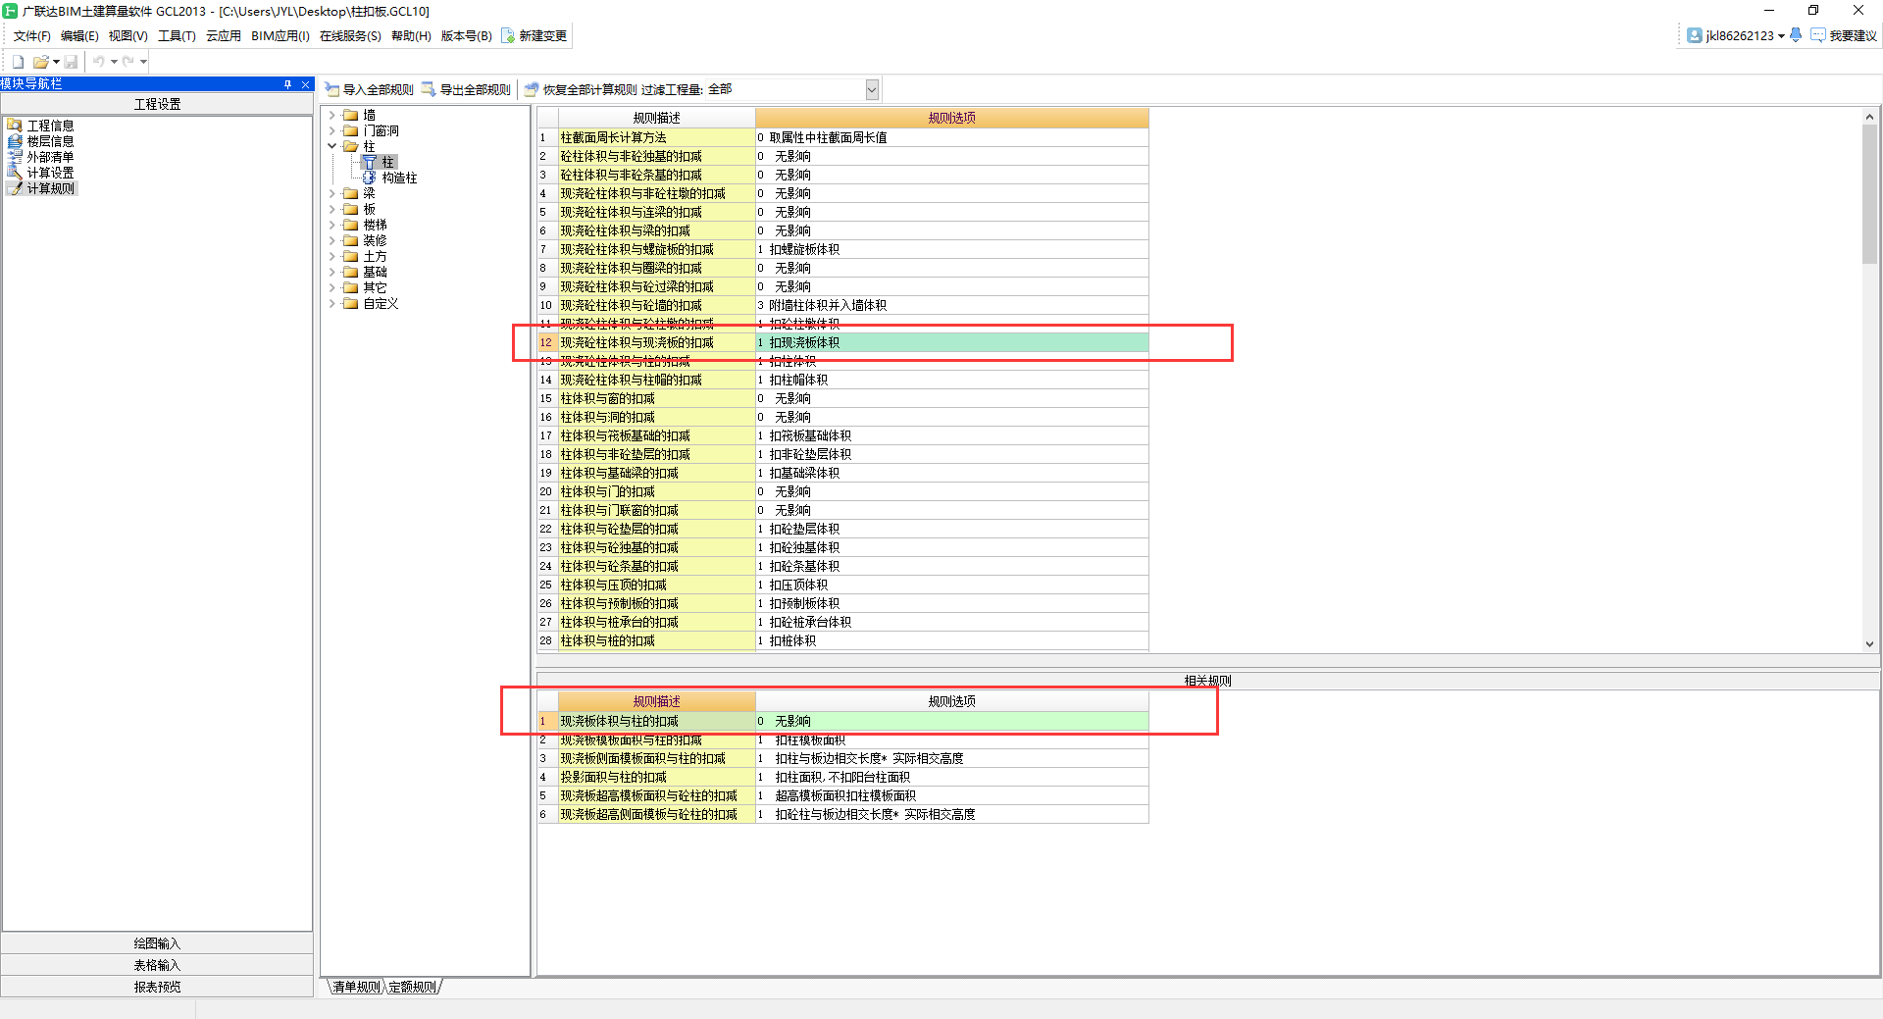Close the 模块导航栏 panel
This screenshot has width=1883, height=1019.
pos(305,84)
